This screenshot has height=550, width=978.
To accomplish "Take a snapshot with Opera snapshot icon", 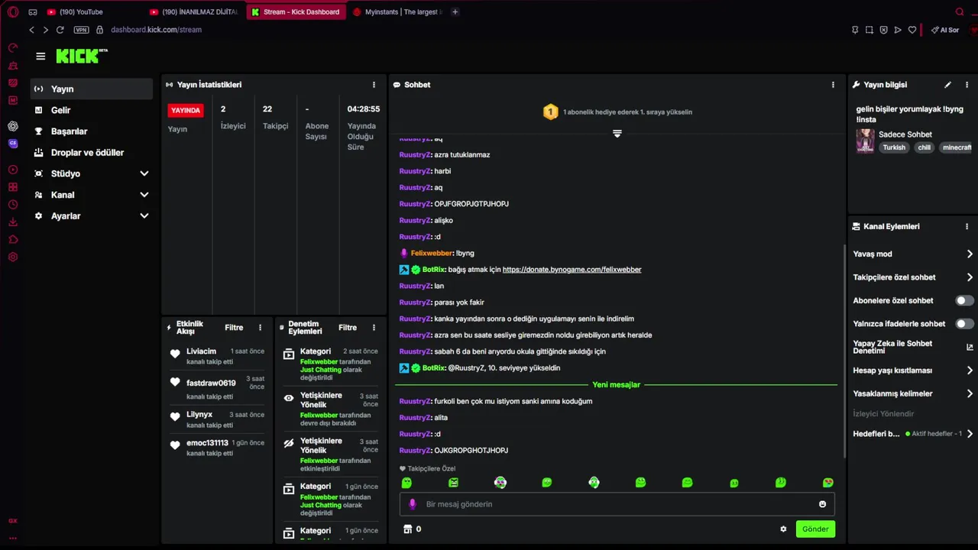I will 870,30.
